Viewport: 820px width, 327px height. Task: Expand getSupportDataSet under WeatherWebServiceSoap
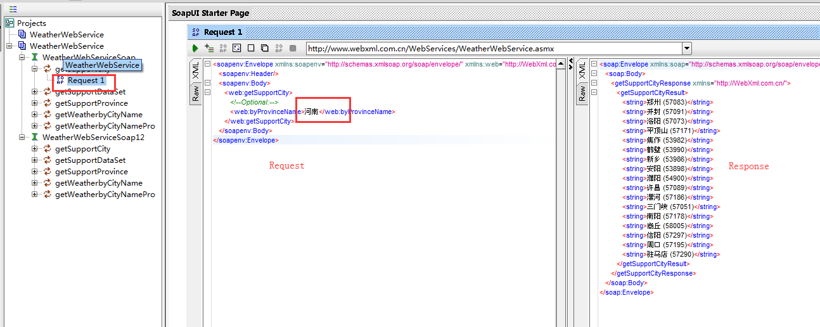click(35, 91)
